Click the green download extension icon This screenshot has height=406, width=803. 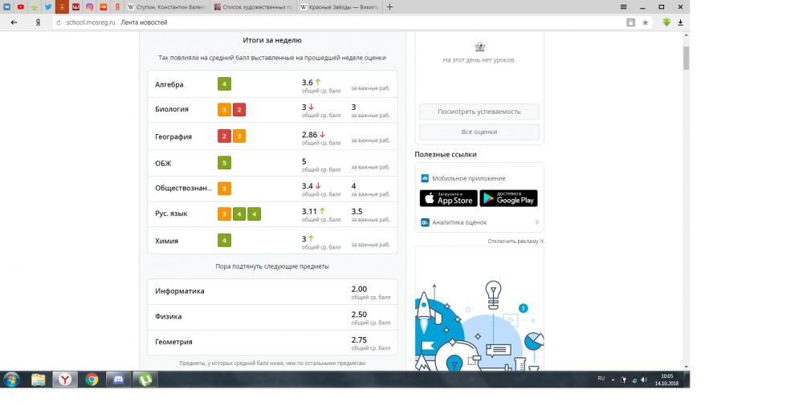coord(666,22)
